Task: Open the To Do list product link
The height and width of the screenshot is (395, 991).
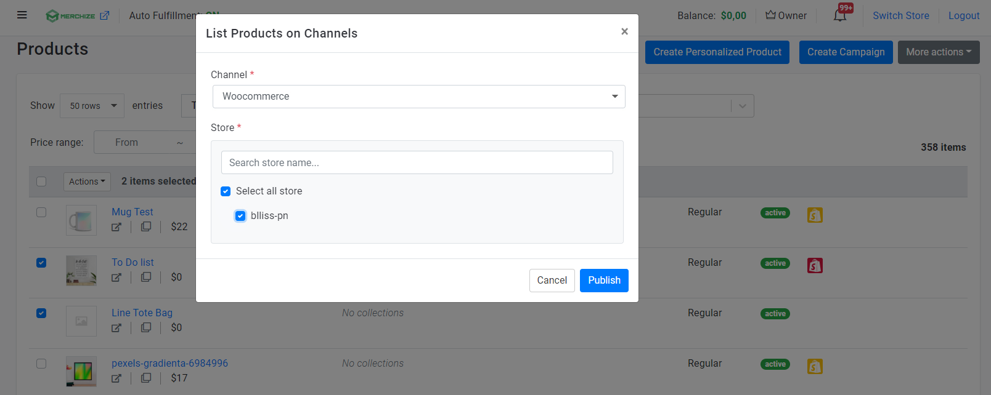Action: (x=133, y=262)
